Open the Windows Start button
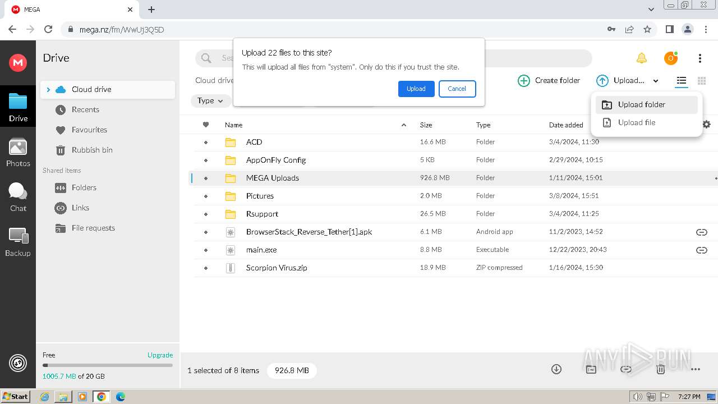Viewport: 718px width, 404px height. coord(16,397)
